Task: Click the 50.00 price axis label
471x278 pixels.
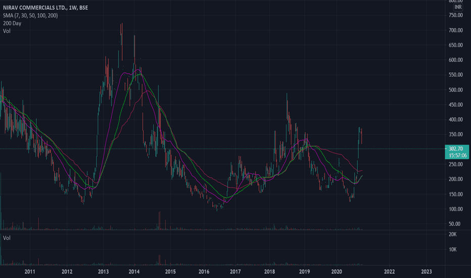Action: point(454,224)
